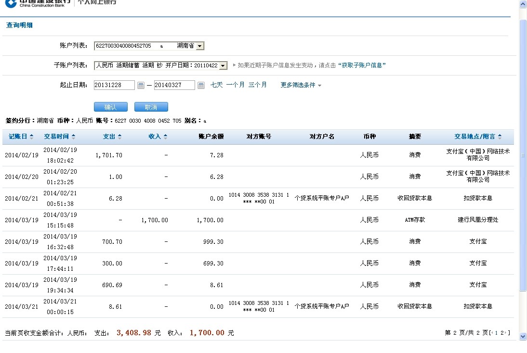The width and height of the screenshot is (527, 353).
Task: Sort transactions by 交易时间 column
Action: coord(60,137)
